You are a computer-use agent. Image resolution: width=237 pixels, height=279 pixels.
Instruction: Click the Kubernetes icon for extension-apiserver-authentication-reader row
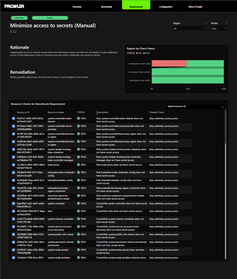13,196
